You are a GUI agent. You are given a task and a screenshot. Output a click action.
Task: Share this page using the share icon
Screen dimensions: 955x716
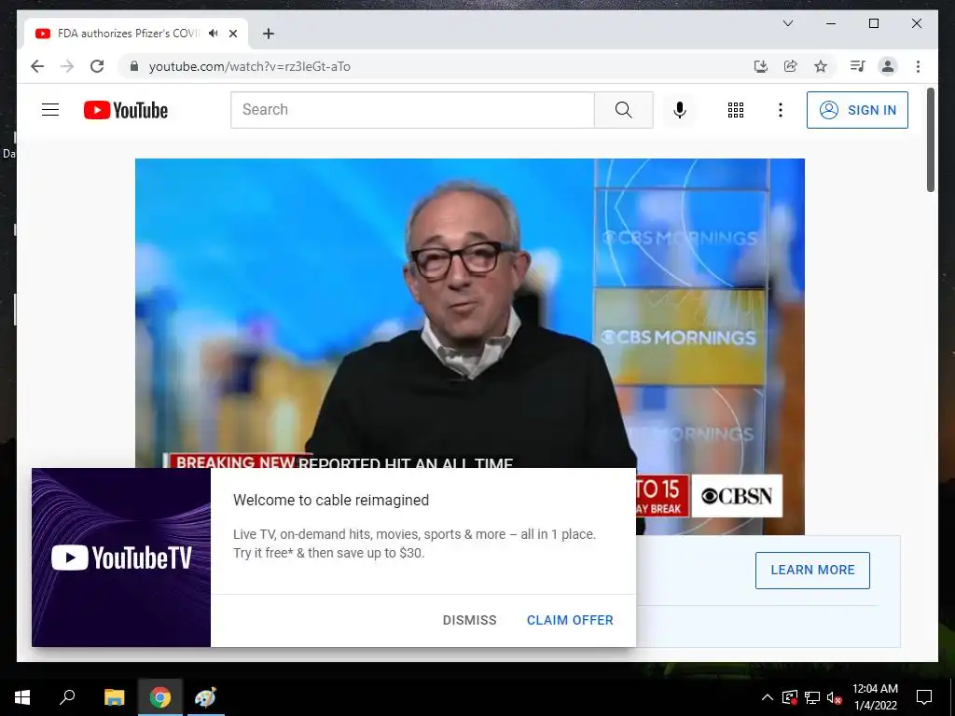[791, 66]
